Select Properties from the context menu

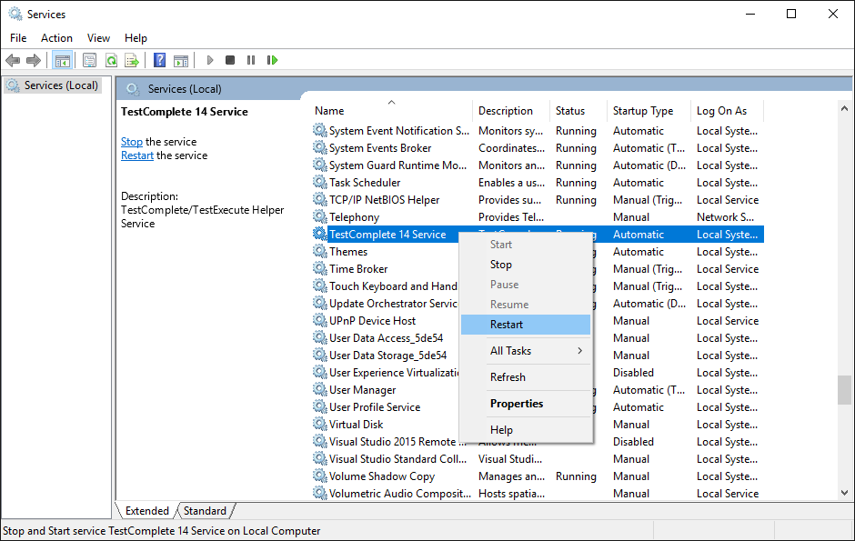point(516,403)
